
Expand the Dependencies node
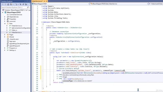coord(5,17)
